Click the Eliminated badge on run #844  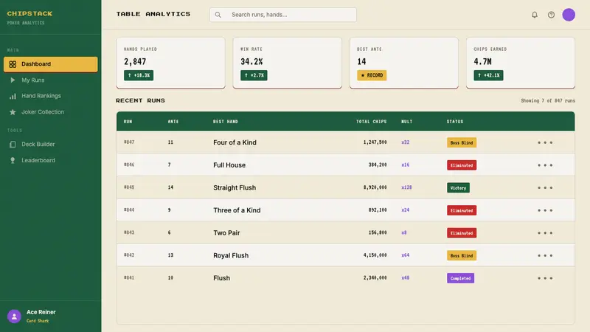tap(462, 210)
